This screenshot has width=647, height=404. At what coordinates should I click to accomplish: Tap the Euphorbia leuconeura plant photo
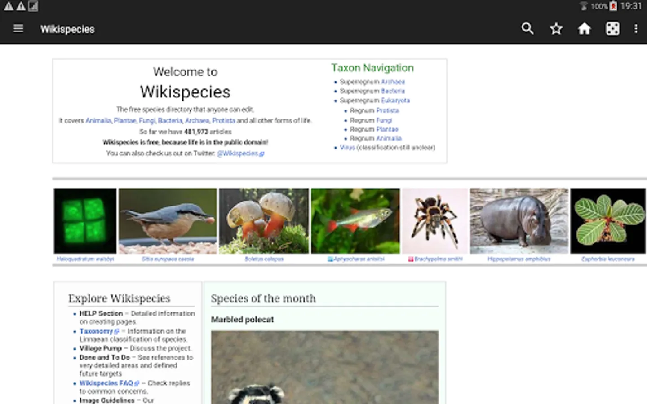(608, 221)
